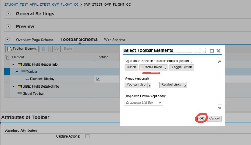The width and height of the screenshot is (251, 145).
Task: Open the You can also menu arrow
Action: point(149,85)
